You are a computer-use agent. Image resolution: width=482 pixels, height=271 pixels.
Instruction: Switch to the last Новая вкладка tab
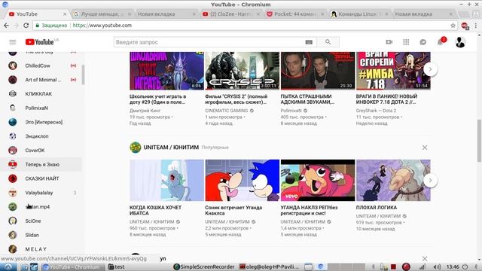click(423, 14)
